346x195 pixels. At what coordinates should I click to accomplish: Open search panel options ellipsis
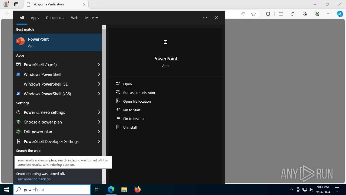pyautogui.click(x=205, y=18)
